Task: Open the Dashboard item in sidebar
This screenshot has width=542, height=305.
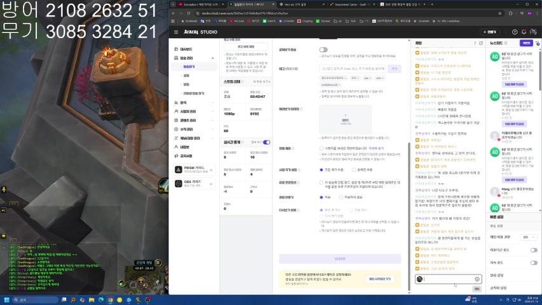Action: tap(186, 49)
